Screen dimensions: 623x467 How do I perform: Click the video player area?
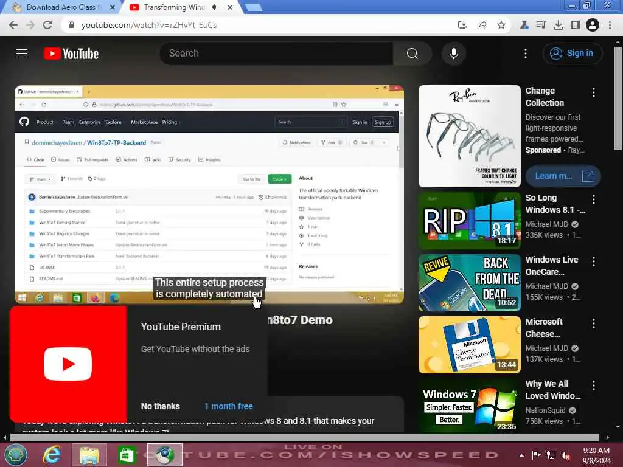pyautogui.click(x=209, y=195)
